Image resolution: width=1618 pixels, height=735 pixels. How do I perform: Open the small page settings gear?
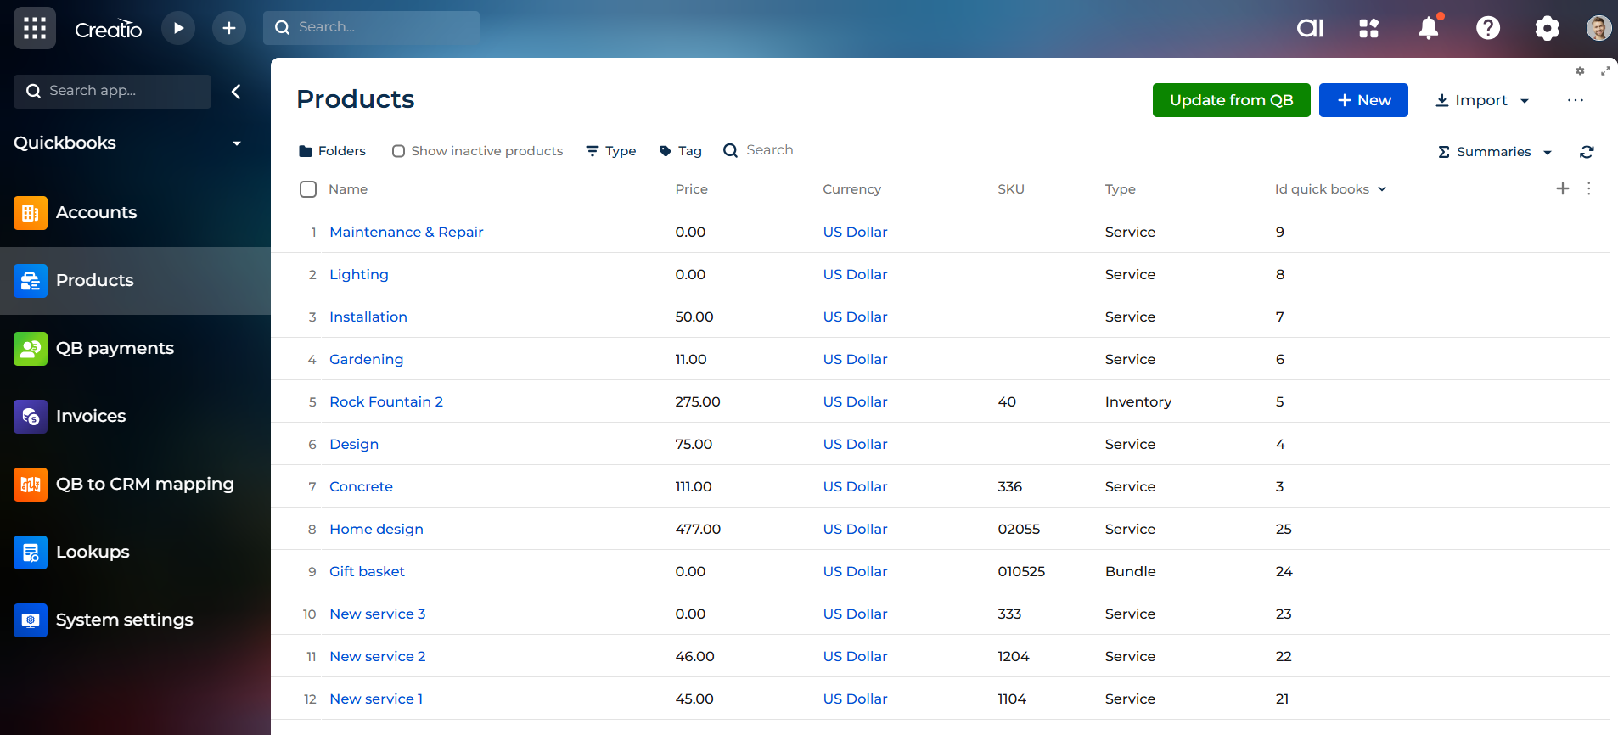(1580, 71)
